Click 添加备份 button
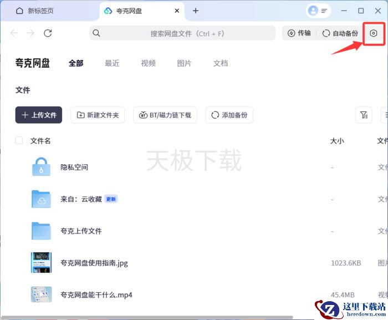The image size is (388, 320). [229, 115]
